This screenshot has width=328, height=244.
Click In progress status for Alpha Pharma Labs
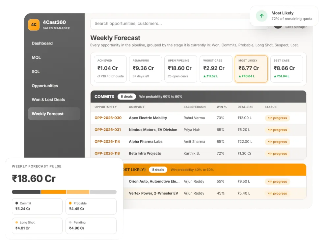[x=277, y=142]
